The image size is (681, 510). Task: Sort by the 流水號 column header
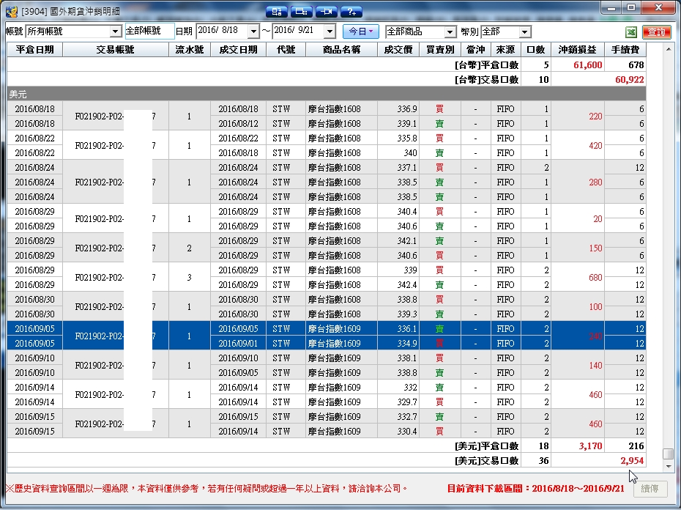tap(190, 50)
